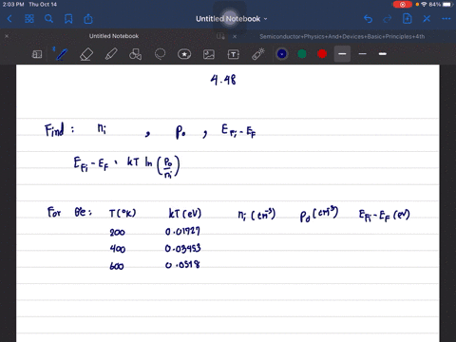
Task: Tap the handwritten problem number 4.48
Action: (223, 80)
